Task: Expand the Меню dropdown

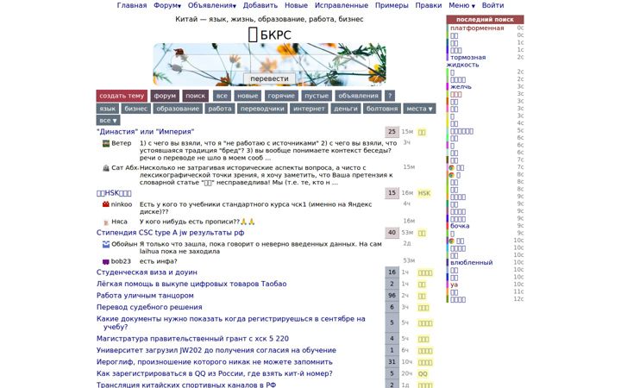Action: [461, 5]
